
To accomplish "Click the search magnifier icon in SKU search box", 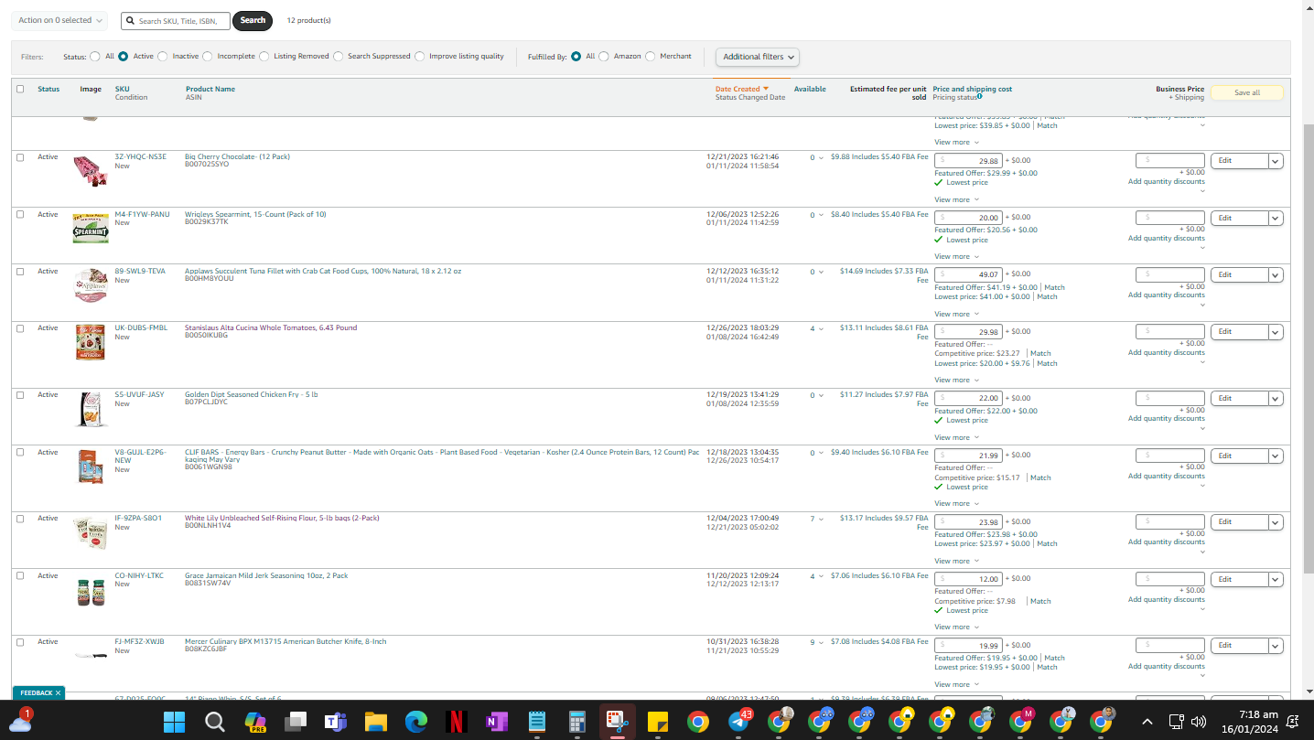I will click(x=131, y=20).
